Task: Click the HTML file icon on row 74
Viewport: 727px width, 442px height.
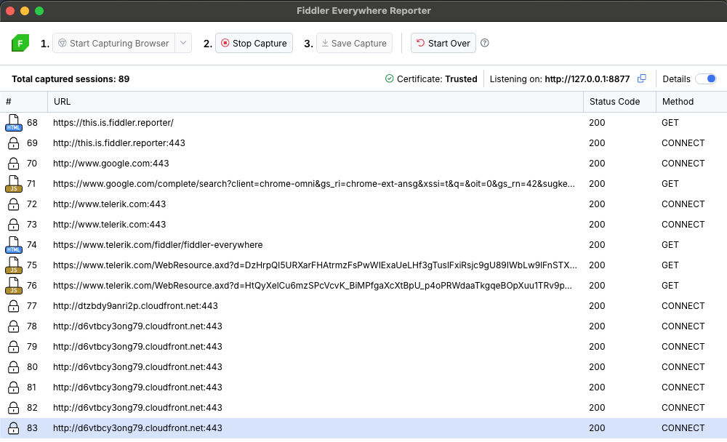Action: [x=13, y=245]
